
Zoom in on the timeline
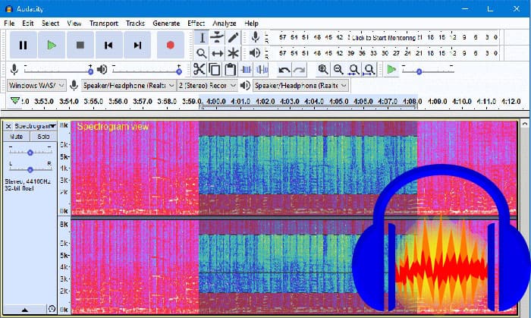pos(322,69)
